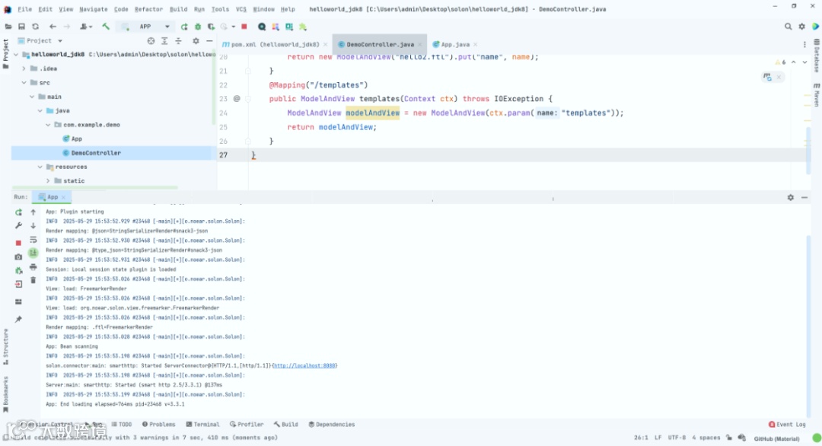This screenshot has height=446, width=822.
Task: Click the red Stop icon in main toolbar
Action: [x=244, y=27]
